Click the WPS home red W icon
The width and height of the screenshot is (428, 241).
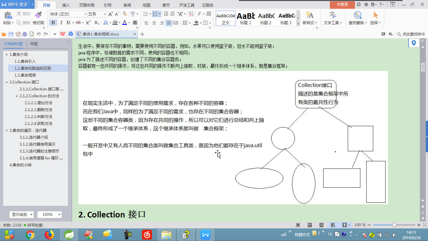(63, 34)
